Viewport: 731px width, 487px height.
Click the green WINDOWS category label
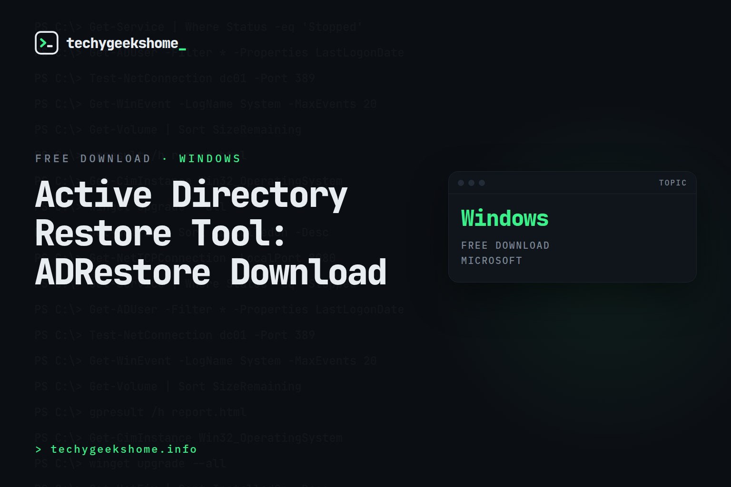[210, 158]
